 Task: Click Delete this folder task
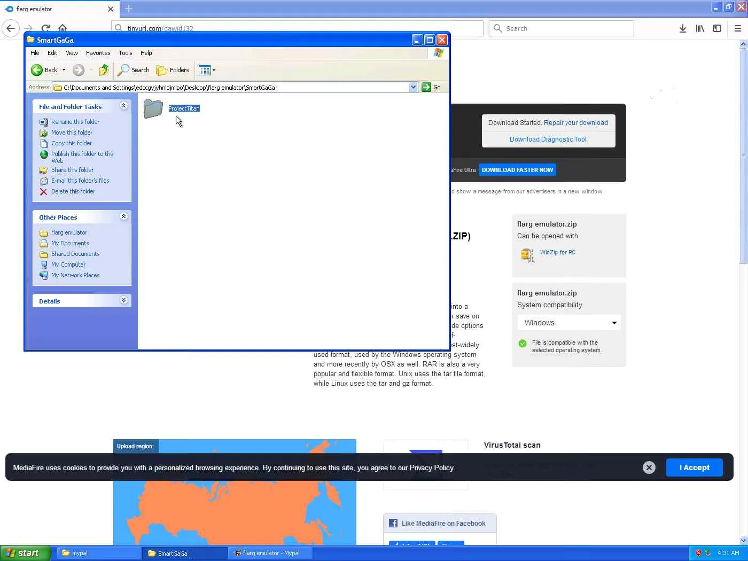tap(73, 191)
